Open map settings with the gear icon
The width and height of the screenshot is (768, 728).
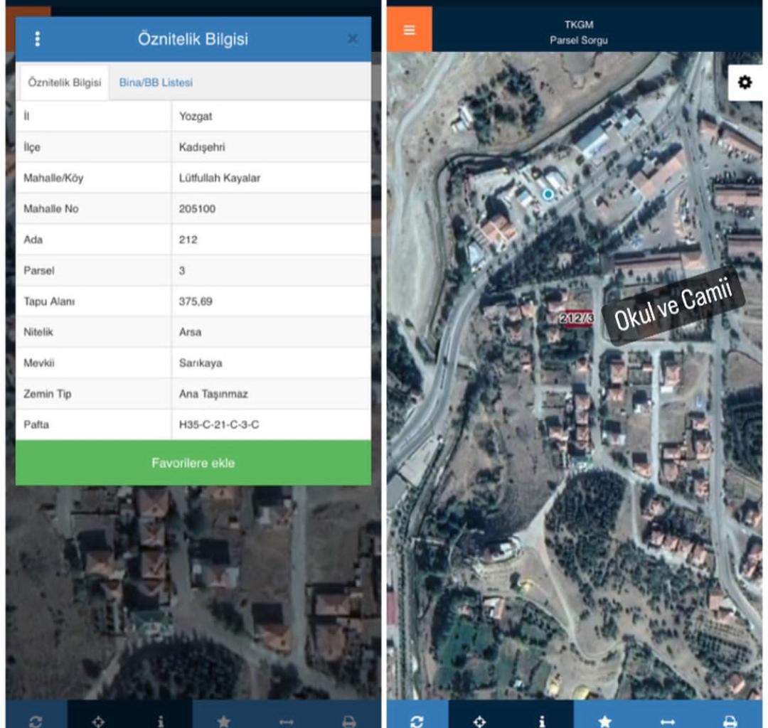(745, 82)
